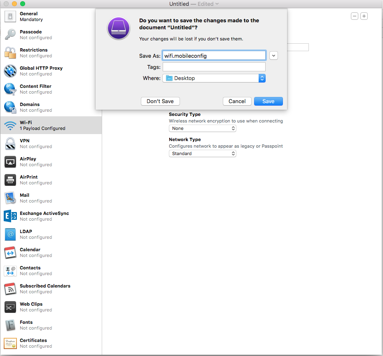The image size is (383, 356).
Task: Select the 'AirPlay' sidebar label
Action: click(x=28, y=159)
